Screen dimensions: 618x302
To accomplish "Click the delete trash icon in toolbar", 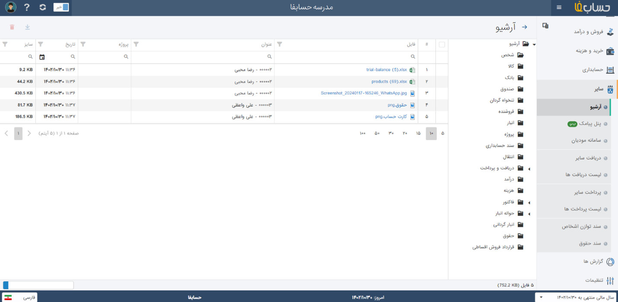I will pos(12,27).
